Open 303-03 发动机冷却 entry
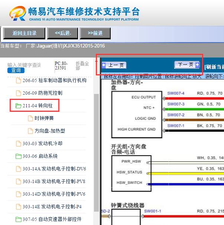This screenshot has width=224, height=225. click(x=42, y=143)
